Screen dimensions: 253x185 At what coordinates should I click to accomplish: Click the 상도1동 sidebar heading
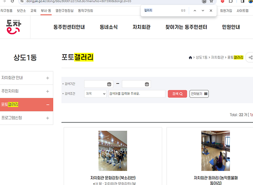25,58
